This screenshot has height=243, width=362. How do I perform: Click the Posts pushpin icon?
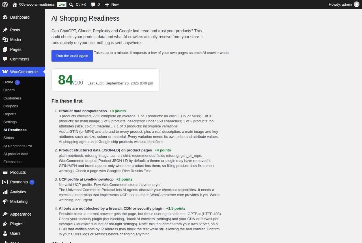[x=5, y=30]
